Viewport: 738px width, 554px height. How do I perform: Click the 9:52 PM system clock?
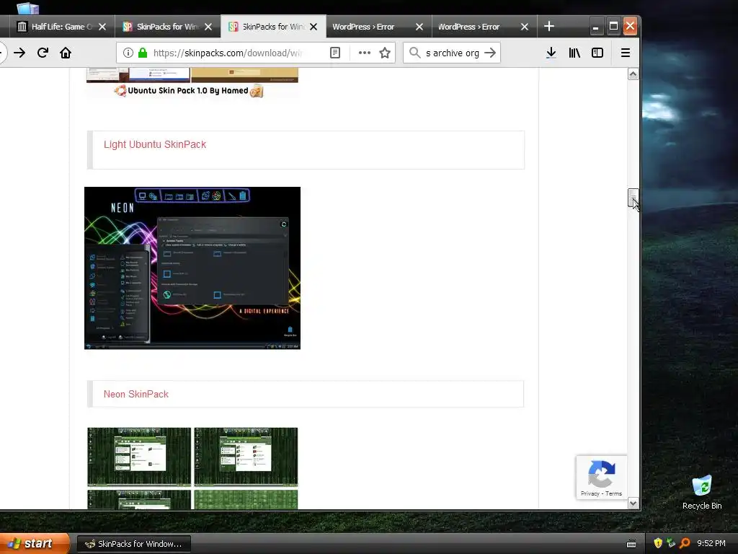pyautogui.click(x=711, y=543)
